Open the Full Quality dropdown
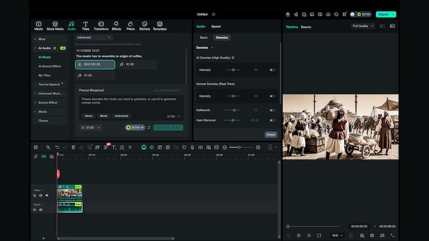 pos(363,26)
